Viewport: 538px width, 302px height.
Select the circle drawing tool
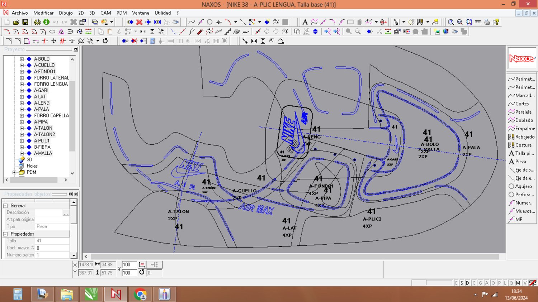click(210, 22)
